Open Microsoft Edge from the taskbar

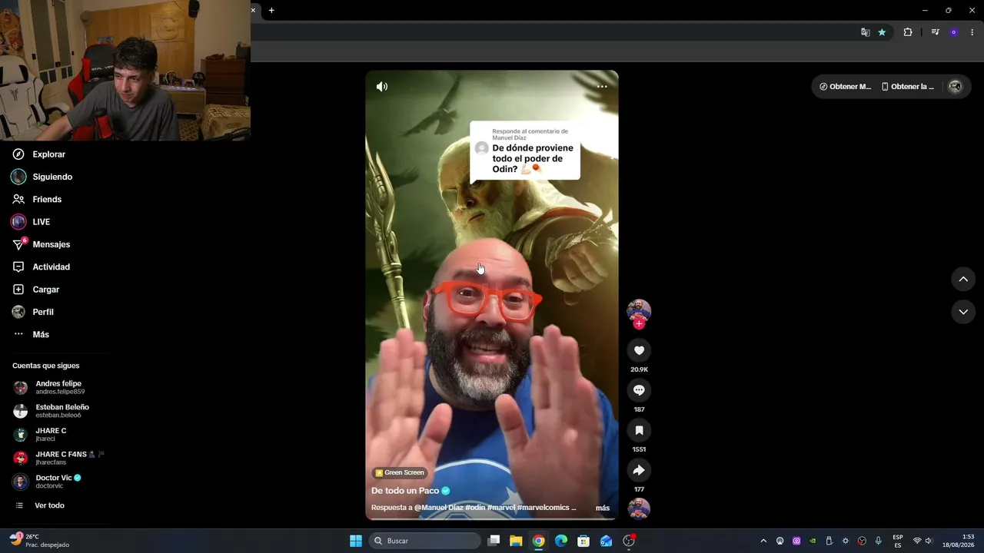(561, 541)
